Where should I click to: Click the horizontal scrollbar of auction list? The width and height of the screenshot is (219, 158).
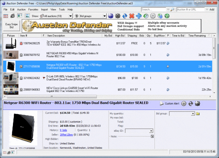coord(52,96)
